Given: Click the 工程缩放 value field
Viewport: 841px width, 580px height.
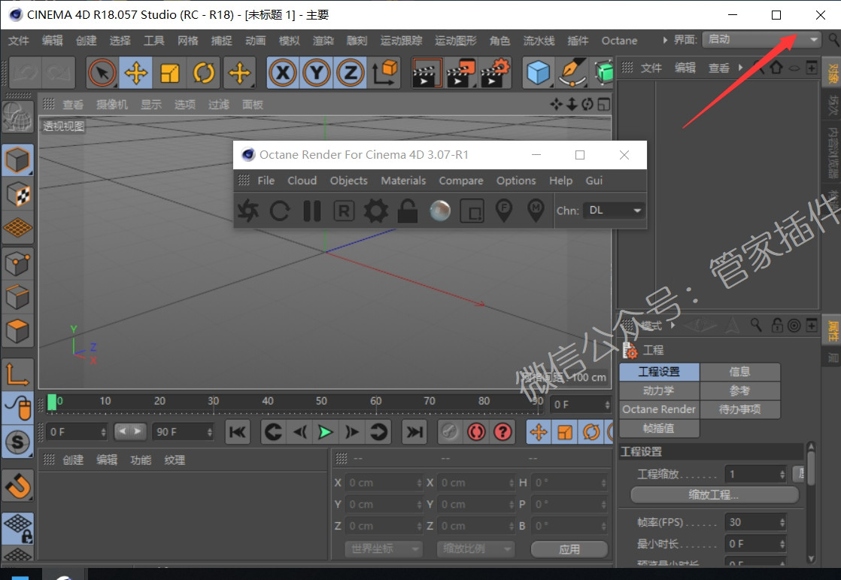Looking at the screenshot, I should pyautogui.click(x=756, y=474).
